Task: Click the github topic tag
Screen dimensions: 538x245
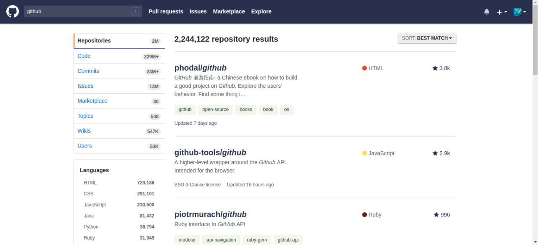Action: [x=185, y=110]
